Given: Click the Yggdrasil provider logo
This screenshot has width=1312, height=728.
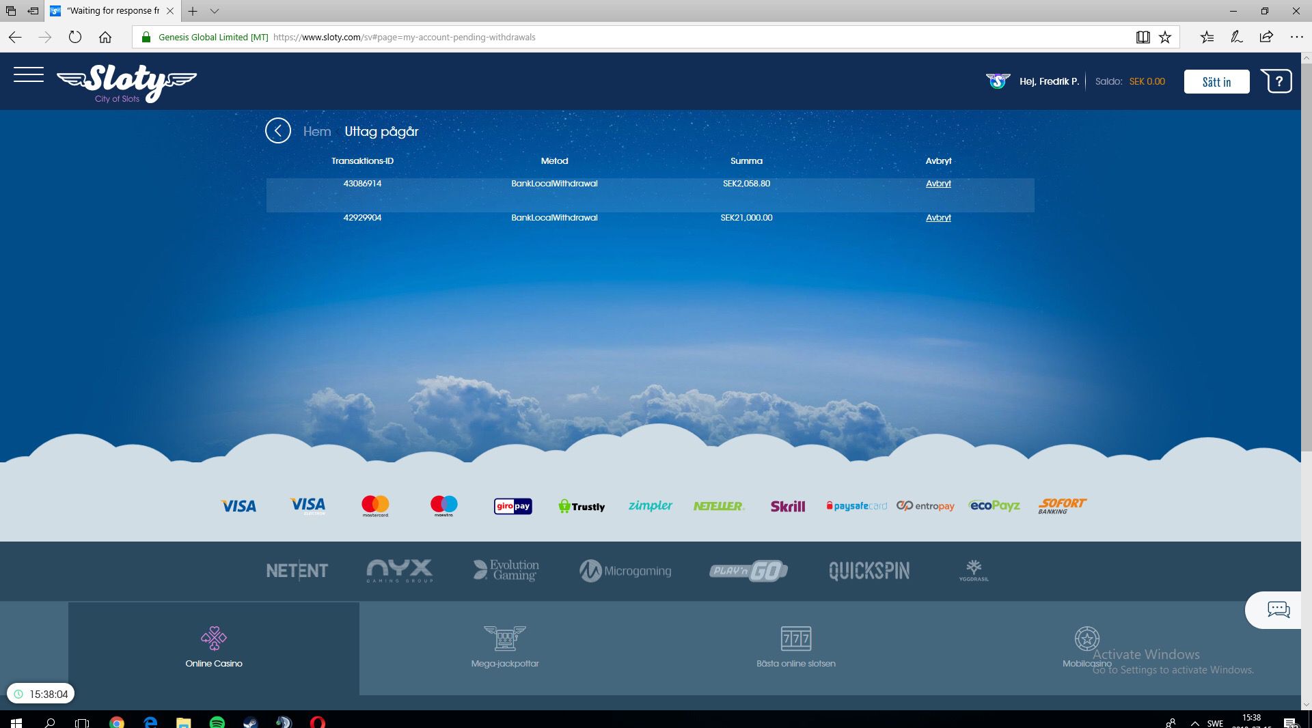Looking at the screenshot, I should (974, 570).
